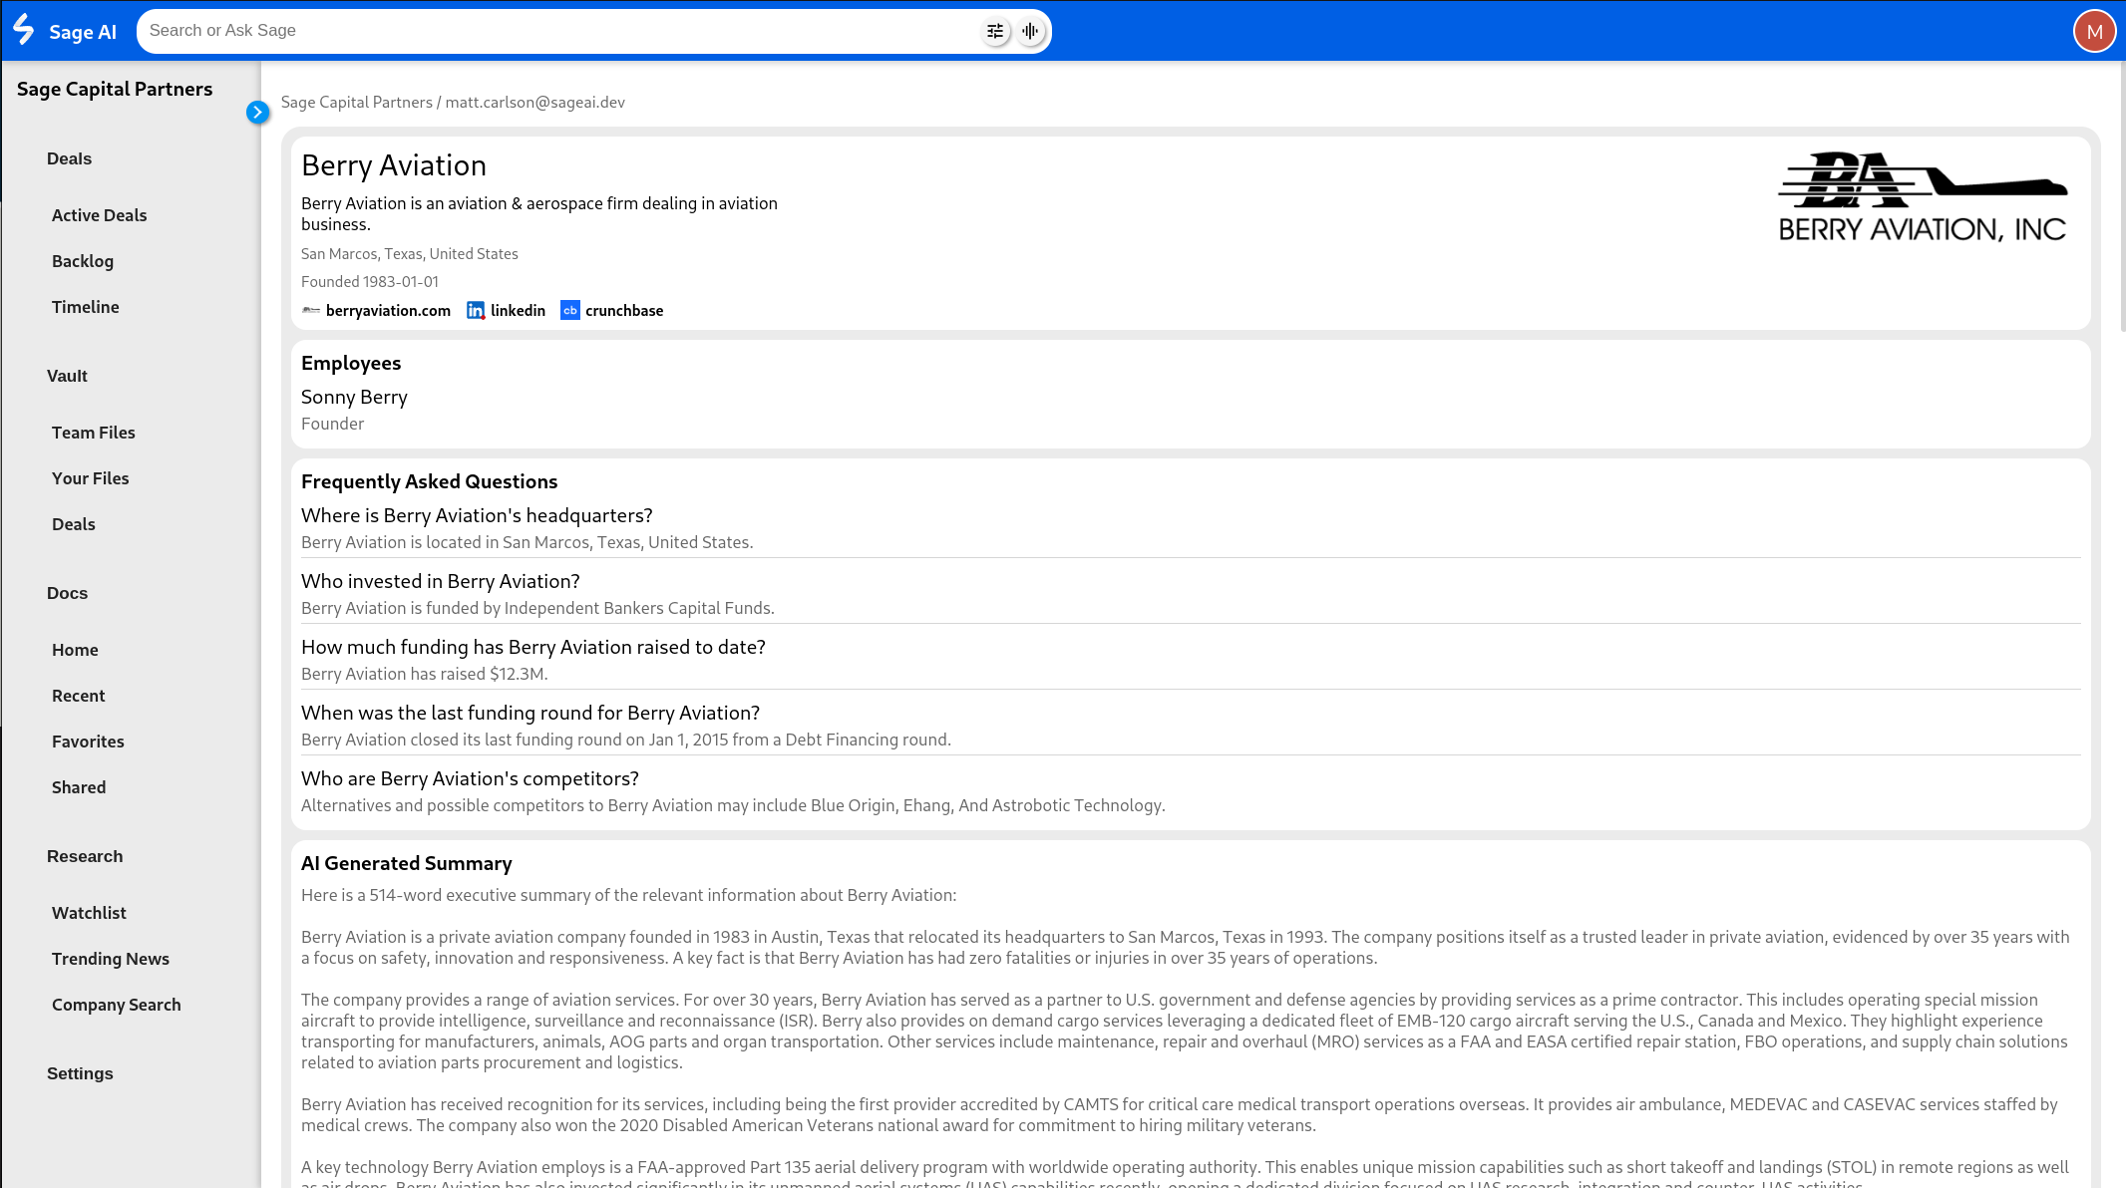Viewport: 2126px width, 1188px height.
Task: Click Berry Aviation Inc logo image
Action: [1922, 197]
